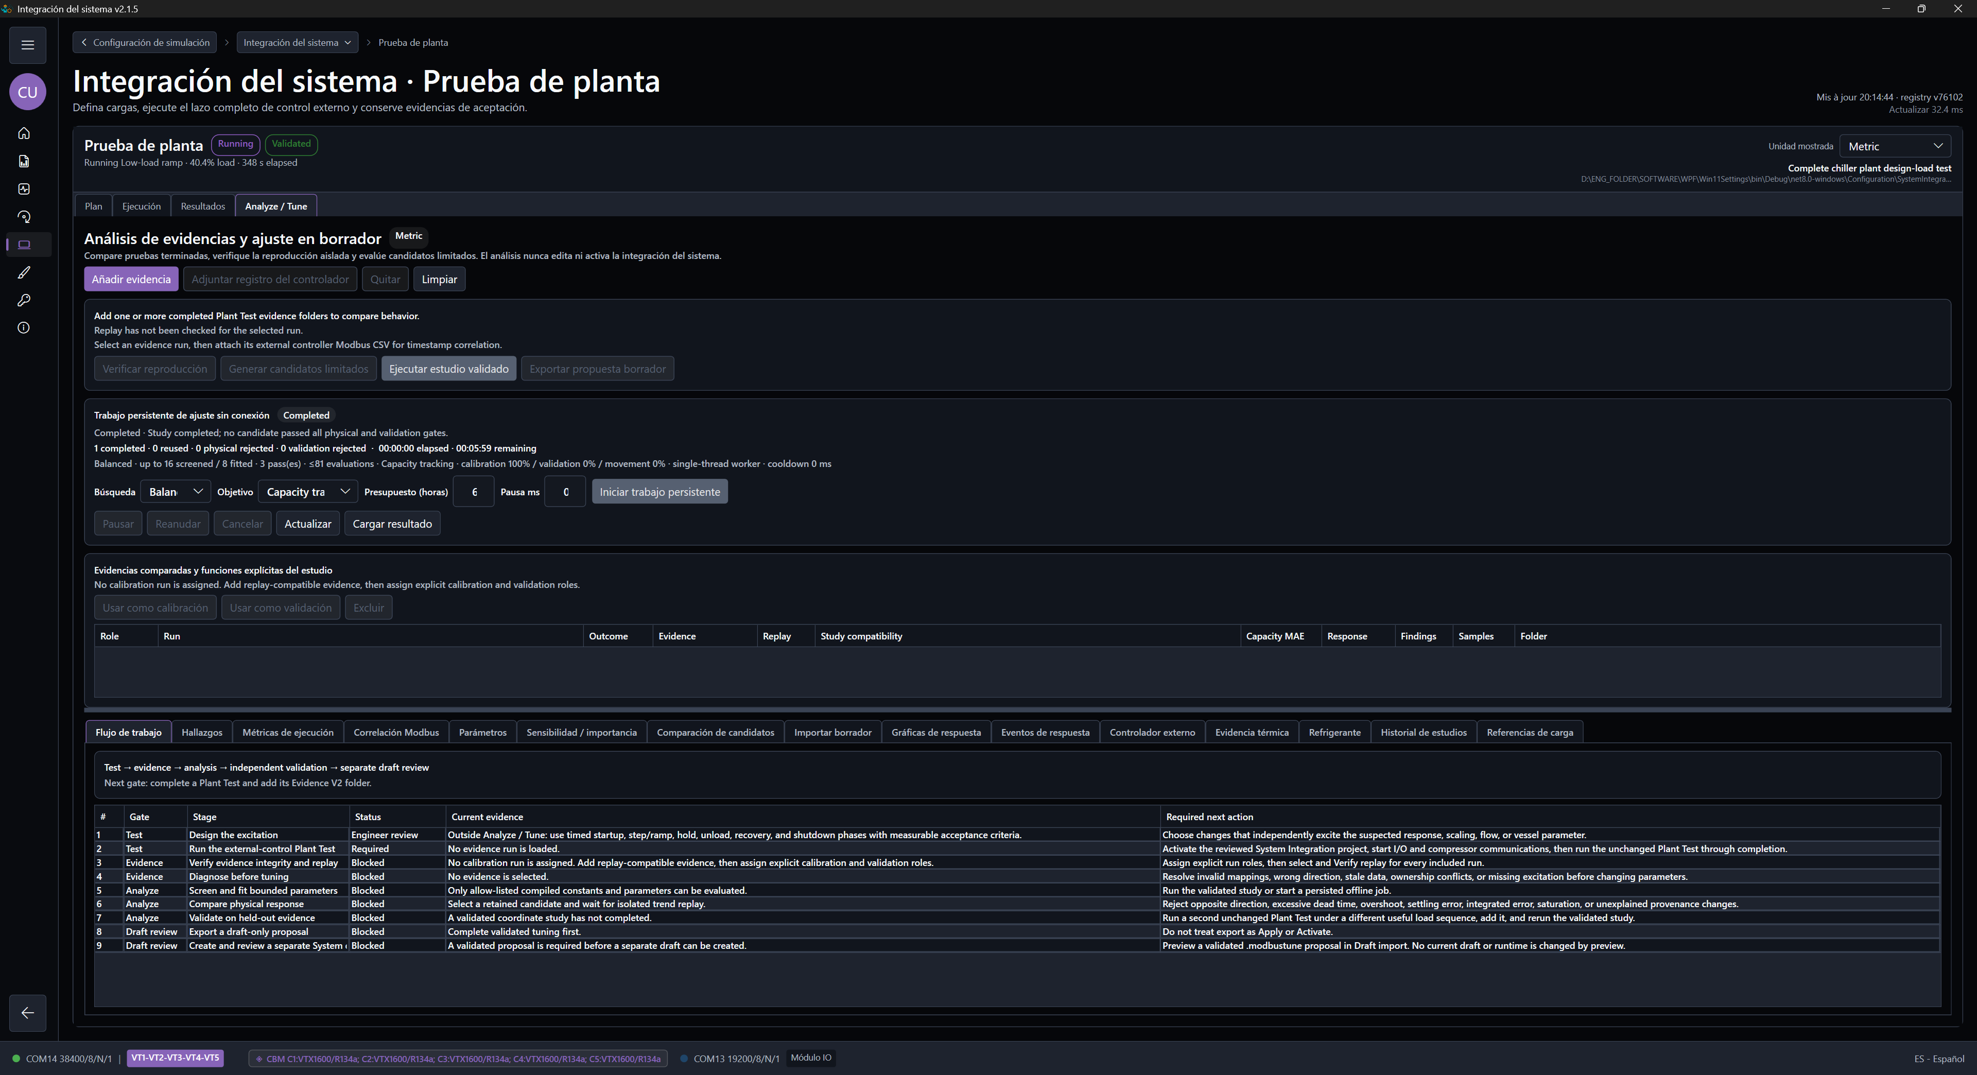Click the Módulo IO status label
The width and height of the screenshot is (1977, 1075).
pos(811,1058)
